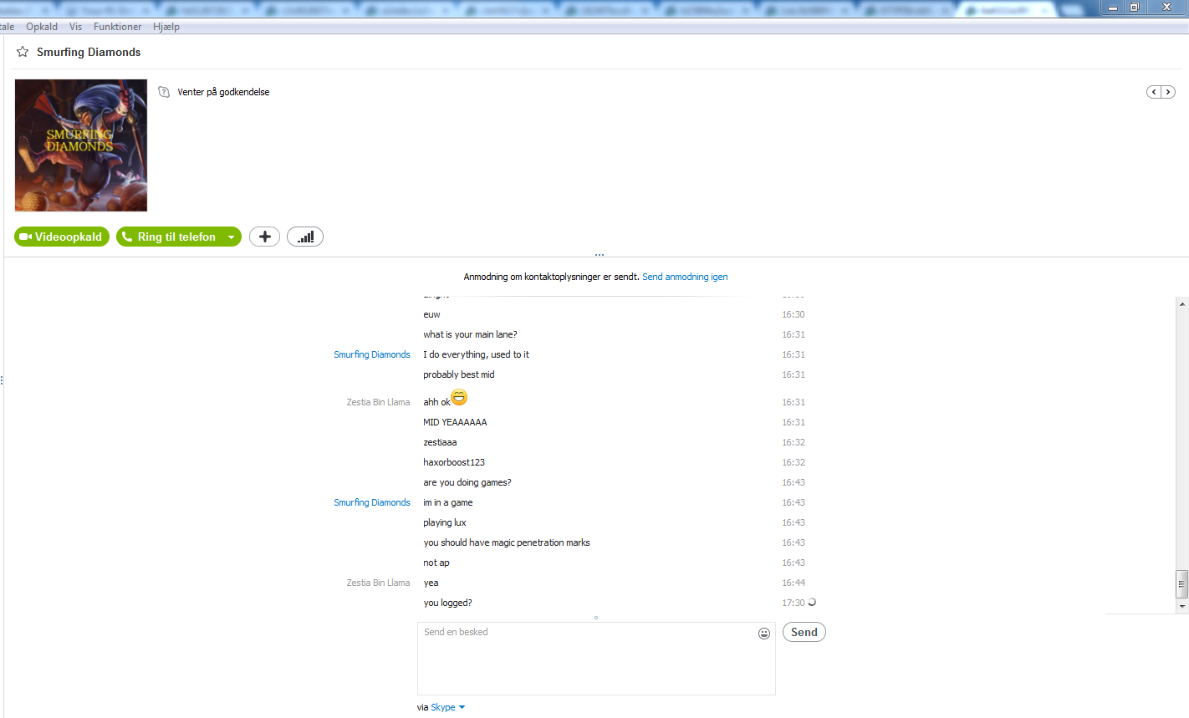
Task: Click the header collapse dots handle
Action: [x=600, y=255]
